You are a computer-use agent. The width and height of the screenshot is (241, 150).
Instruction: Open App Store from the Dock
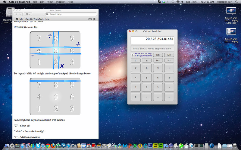pyautogui.click(x=23, y=145)
